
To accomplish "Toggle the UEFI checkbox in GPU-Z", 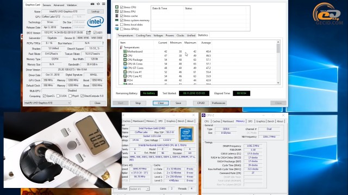I will [x=95, y=32].
